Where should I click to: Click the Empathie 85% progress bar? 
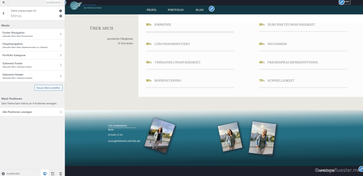tap(190, 32)
